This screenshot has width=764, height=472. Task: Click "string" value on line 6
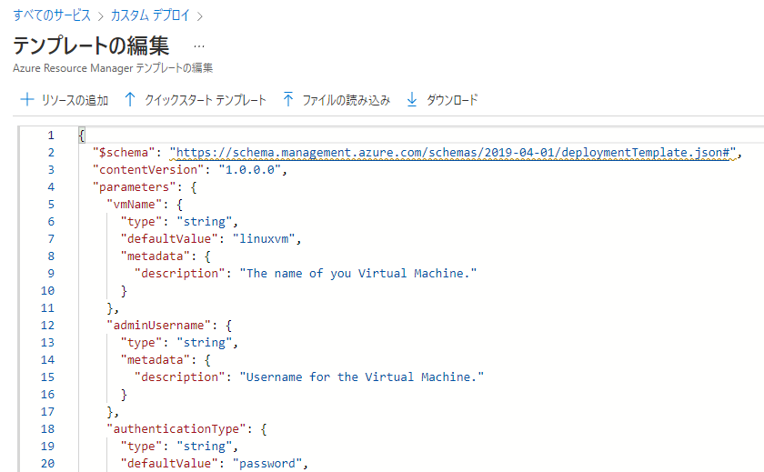204,222
